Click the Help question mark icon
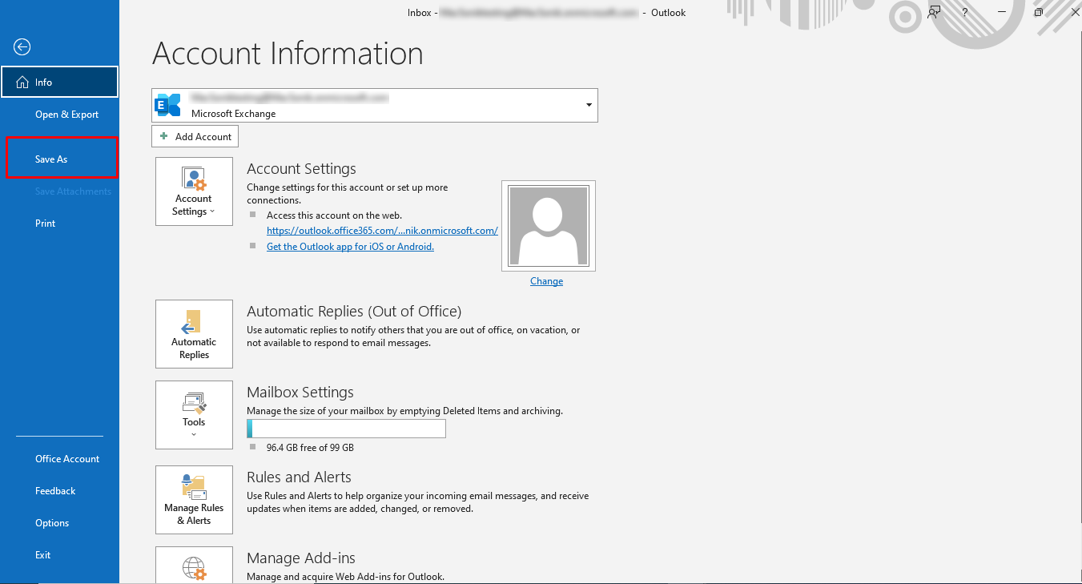The height and width of the screenshot is (584, 1082). (x=966, y=13)
